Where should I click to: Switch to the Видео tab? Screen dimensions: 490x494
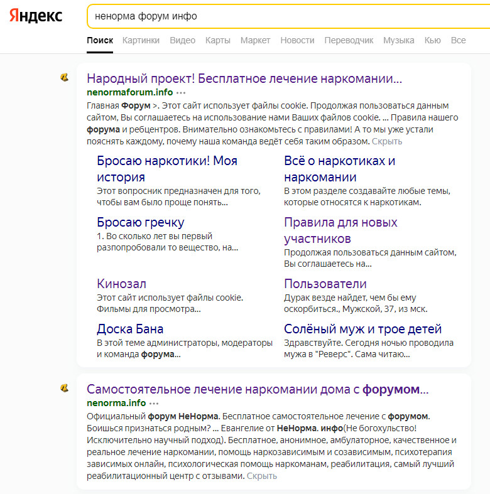[182, 40]
